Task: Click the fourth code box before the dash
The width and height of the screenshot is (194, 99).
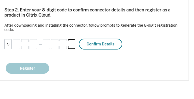Action: point(33,44)
